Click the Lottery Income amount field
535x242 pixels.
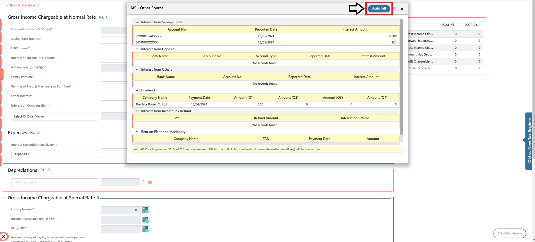tap(121, 210)
